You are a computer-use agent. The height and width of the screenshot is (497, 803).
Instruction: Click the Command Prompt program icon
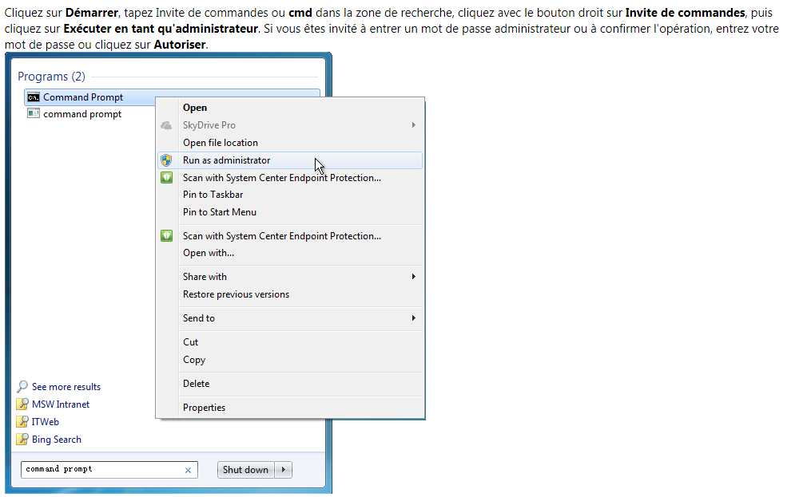pos(34,97)
